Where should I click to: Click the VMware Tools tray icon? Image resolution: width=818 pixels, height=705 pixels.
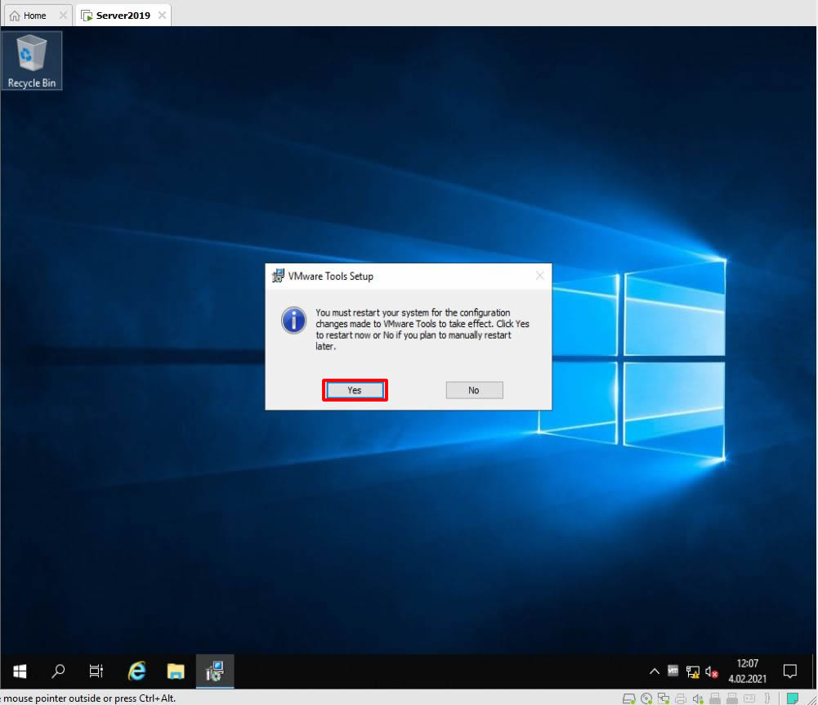coord(673,671)
